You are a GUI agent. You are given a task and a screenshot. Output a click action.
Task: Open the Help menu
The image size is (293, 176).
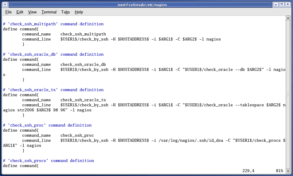tap(79, 12)
